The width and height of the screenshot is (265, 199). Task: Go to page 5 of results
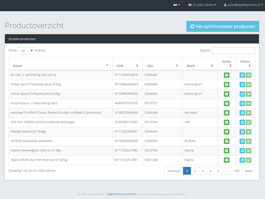[218, 171]
